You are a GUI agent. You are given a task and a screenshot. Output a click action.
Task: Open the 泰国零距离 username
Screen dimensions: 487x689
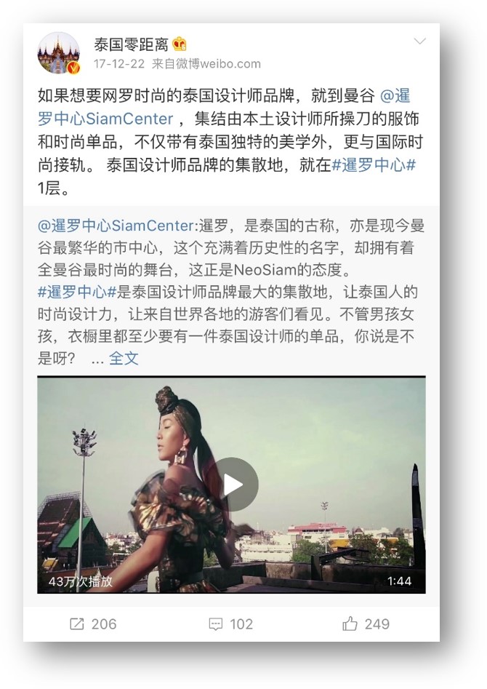pyautogui.click(x=131, y=44)
